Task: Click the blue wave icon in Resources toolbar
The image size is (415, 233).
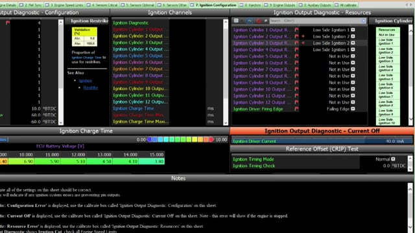Action: (x=249, y=21)
